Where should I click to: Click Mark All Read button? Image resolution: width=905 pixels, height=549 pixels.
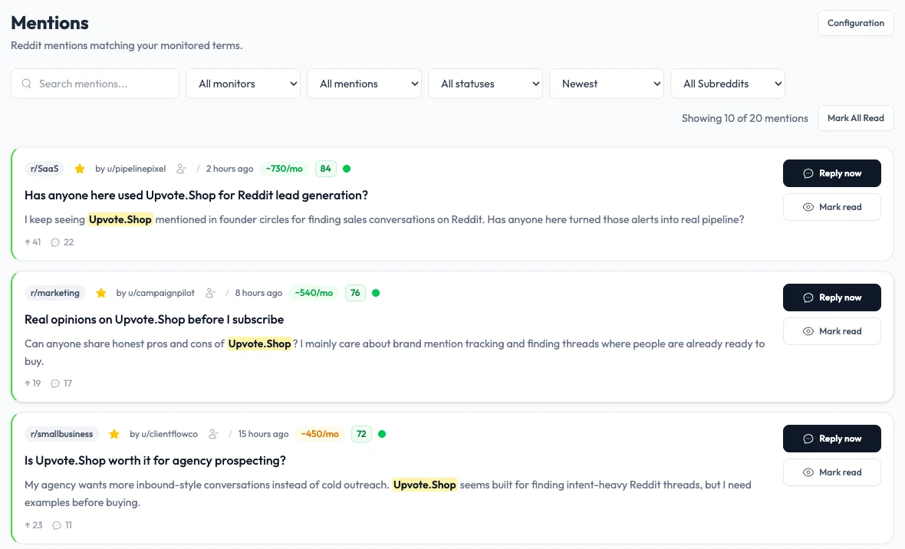(x=855, y=118)
